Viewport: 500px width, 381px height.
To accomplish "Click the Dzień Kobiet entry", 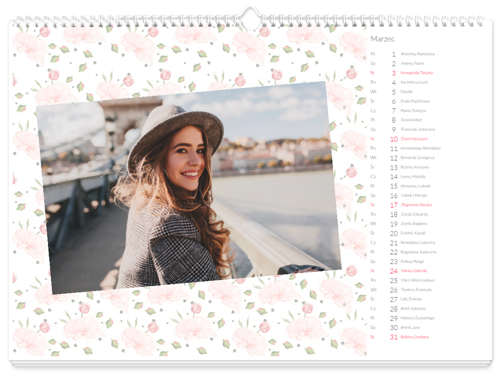I will click(x=411, y=120).
